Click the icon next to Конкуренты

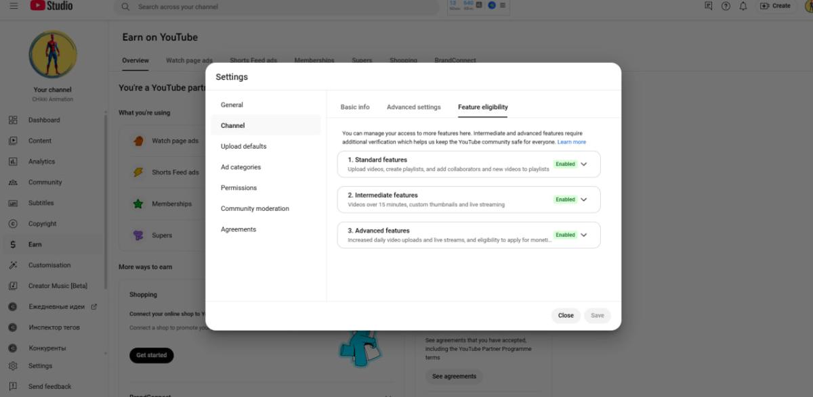tap(13, 348)
